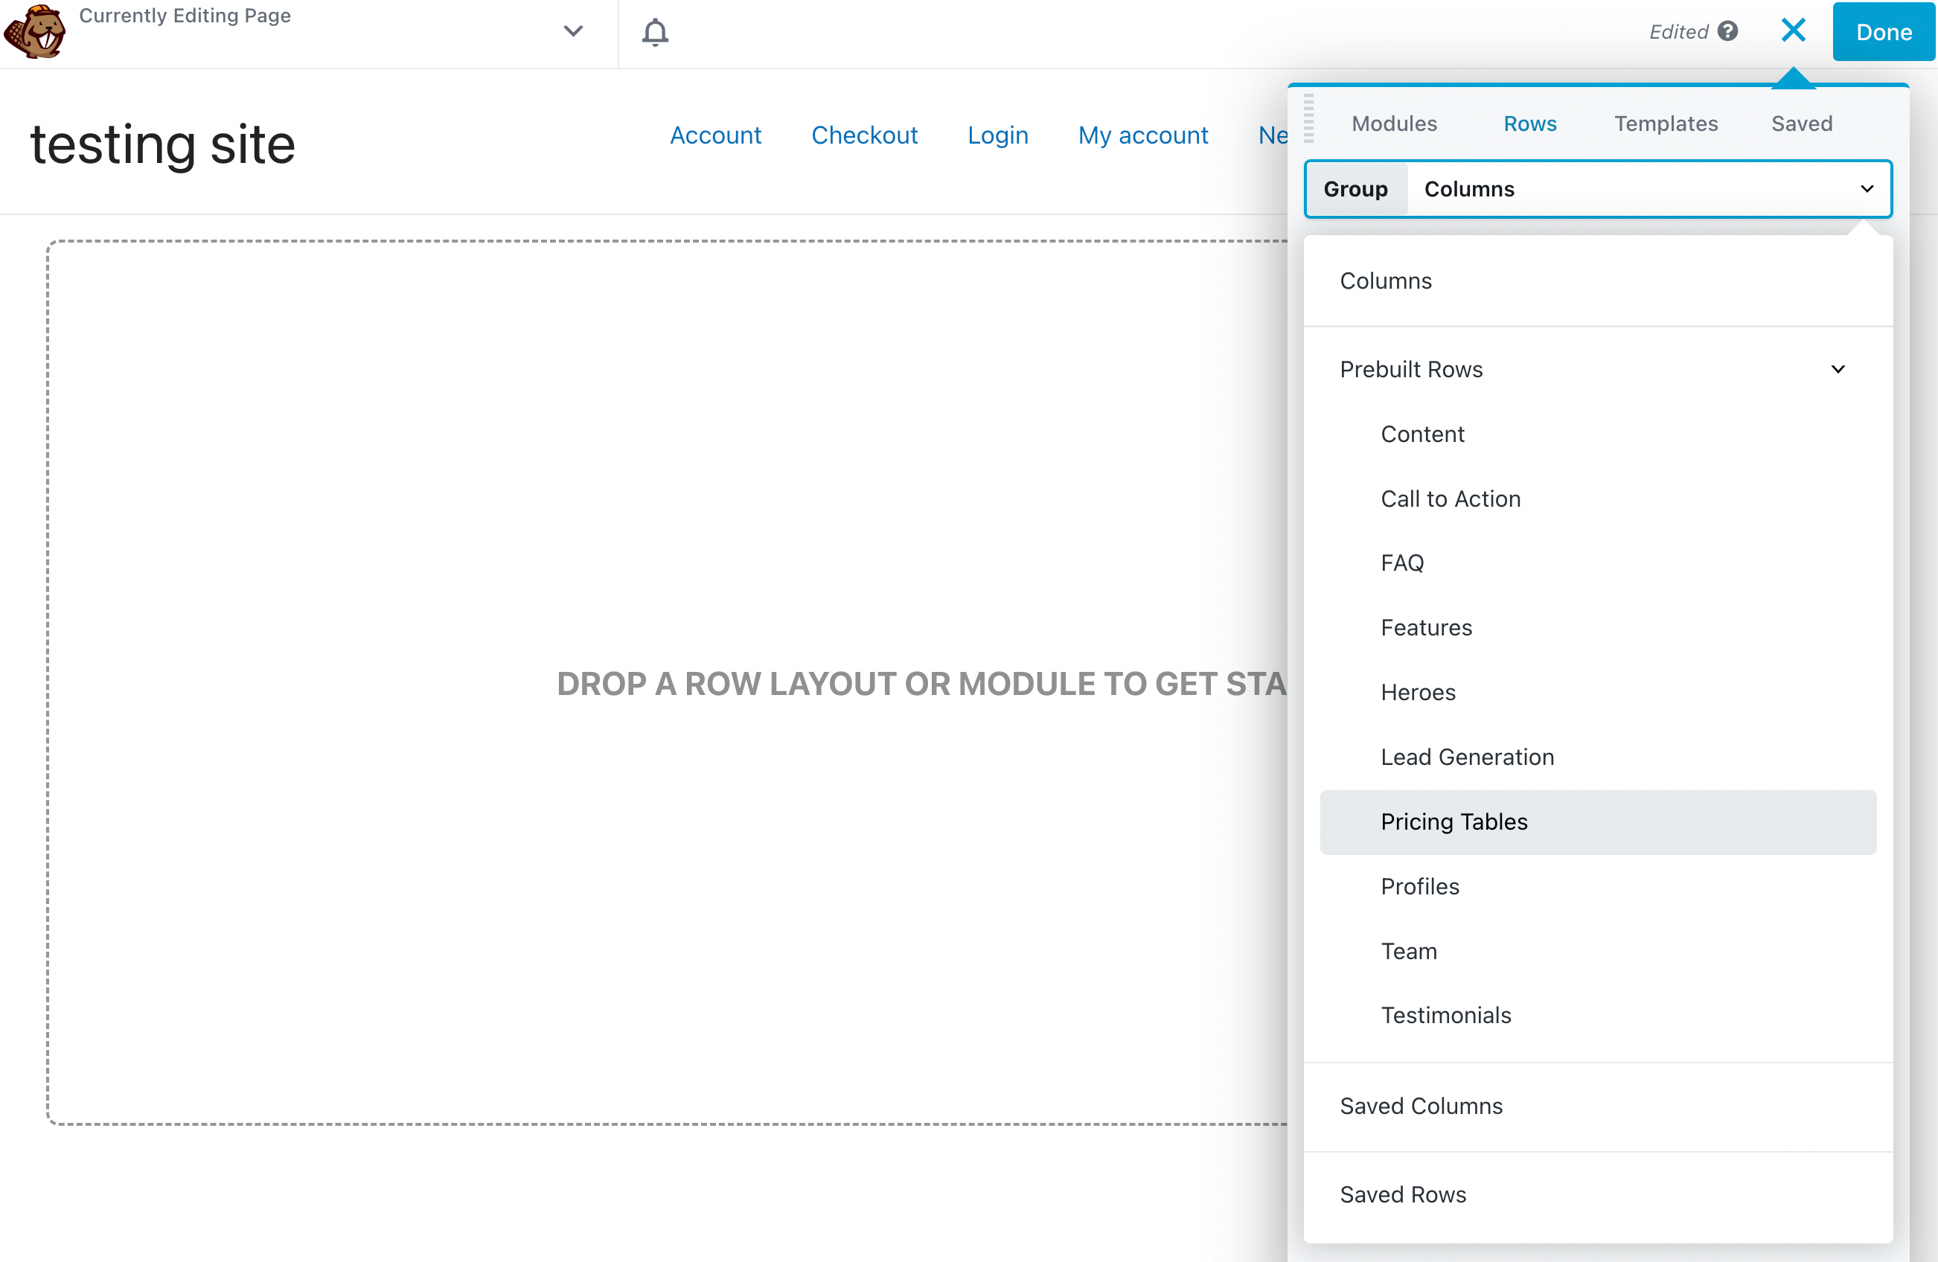Click the Beaver Builder beaver logo
The height and width of the screenshot is (1262, 1938).
(x=34, y=33)
